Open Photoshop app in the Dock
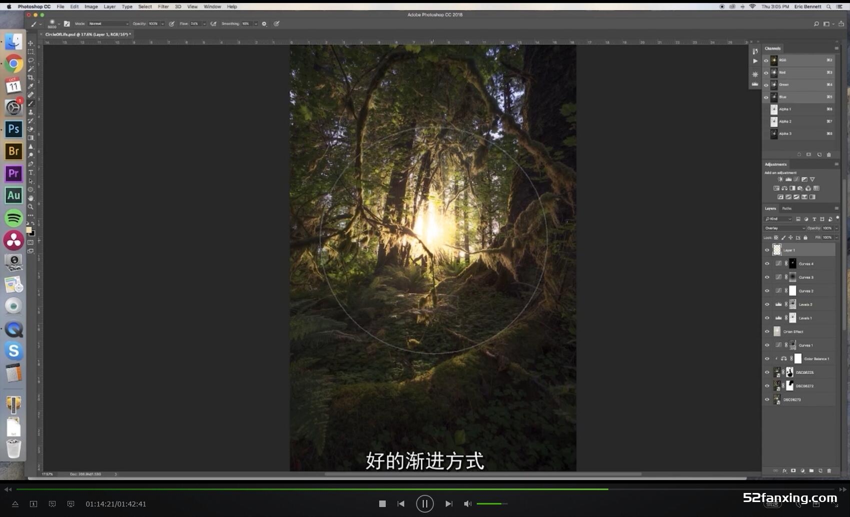This screenshot has height=517, width=850. pos(14,129)
